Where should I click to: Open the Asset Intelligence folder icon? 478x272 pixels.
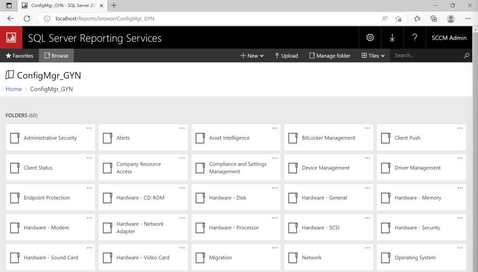point(200,138)
